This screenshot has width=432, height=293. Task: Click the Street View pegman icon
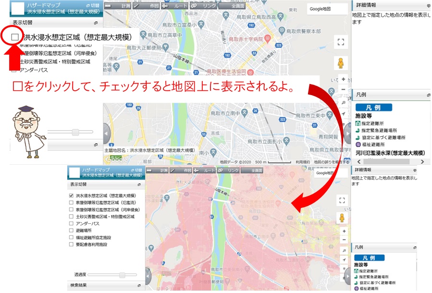(x=341, y=62)
